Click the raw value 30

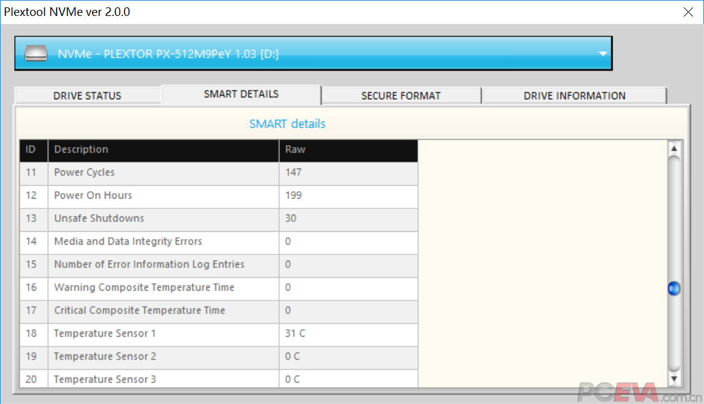[290, 218]
